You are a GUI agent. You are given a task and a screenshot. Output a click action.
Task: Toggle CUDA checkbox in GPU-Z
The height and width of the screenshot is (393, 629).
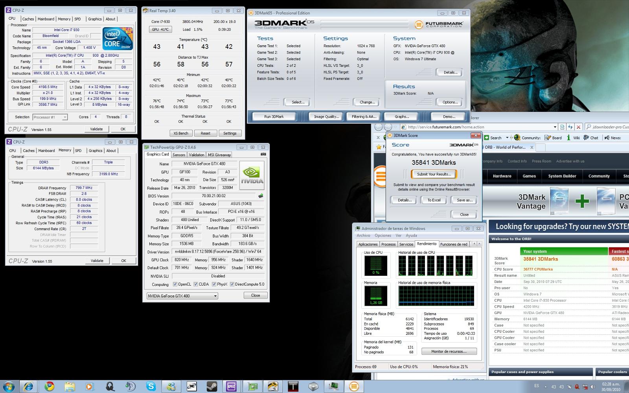pyautogui.click(x=196, y=284)
